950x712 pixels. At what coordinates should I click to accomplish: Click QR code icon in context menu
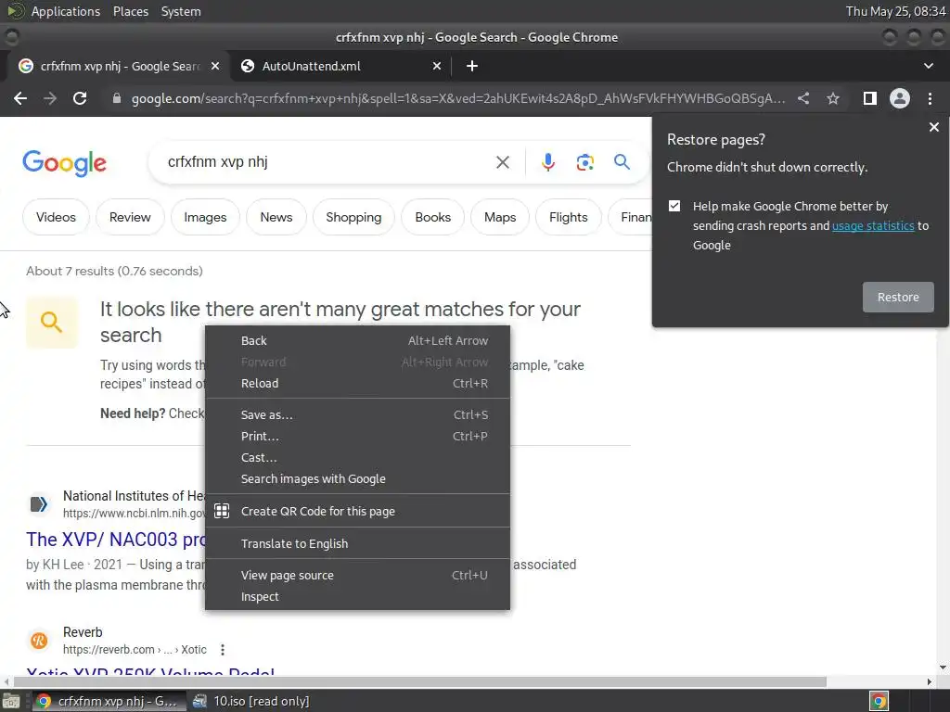coord(222,511)
